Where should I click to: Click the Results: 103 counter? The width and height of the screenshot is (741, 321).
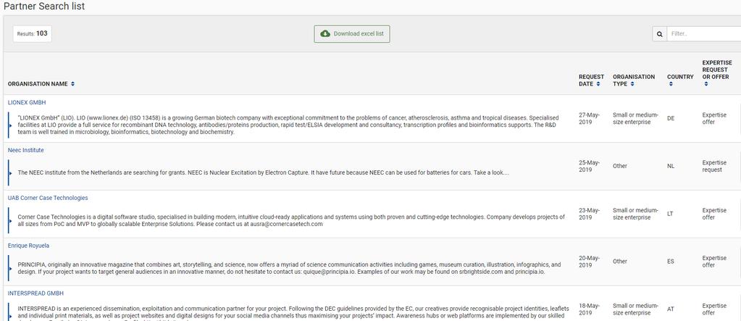(32, 33)
